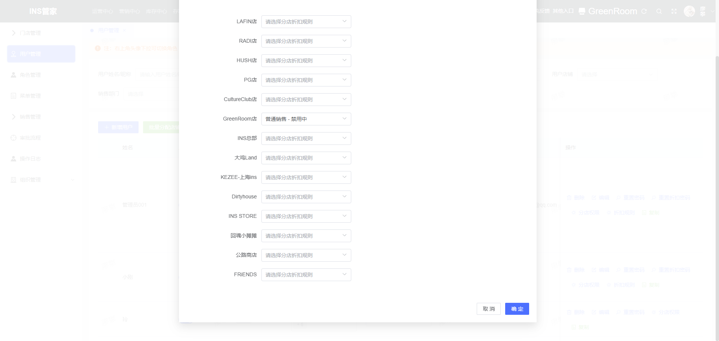The image size is (719, 341).
Task: Expand the GreenRoom店 discount rule selector
Action: [x=306, y=119]
